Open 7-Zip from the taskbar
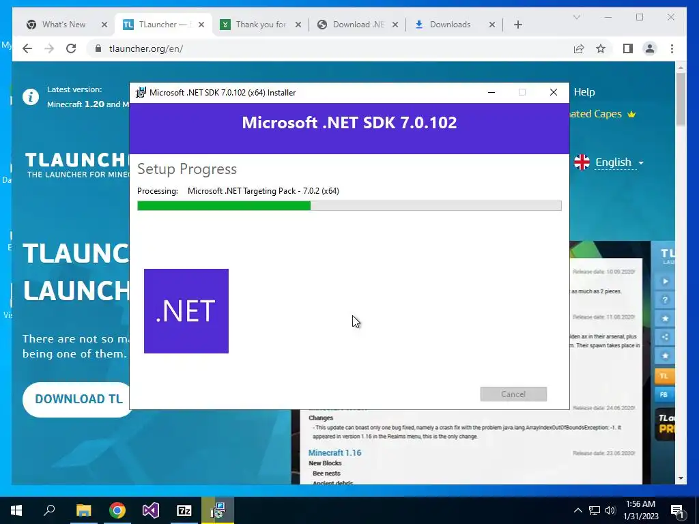 tap(184, 510)
